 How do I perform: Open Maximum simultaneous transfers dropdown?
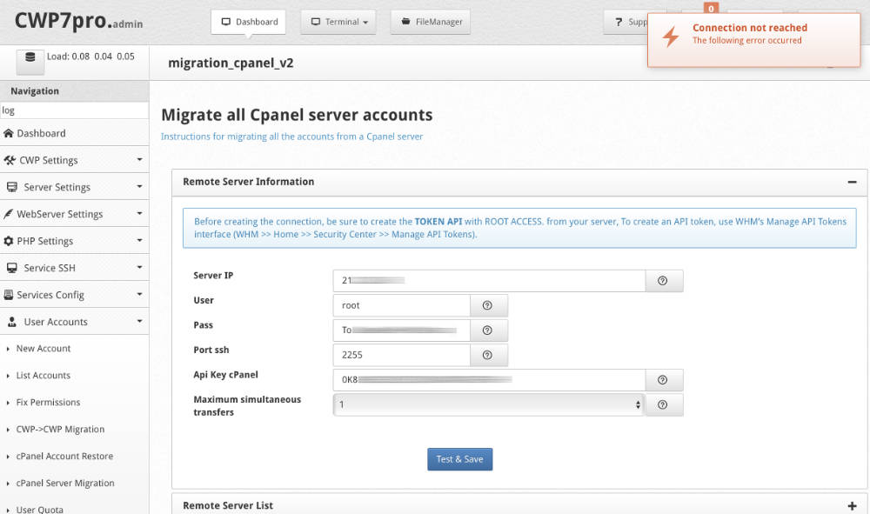click(x=488, y=404)
